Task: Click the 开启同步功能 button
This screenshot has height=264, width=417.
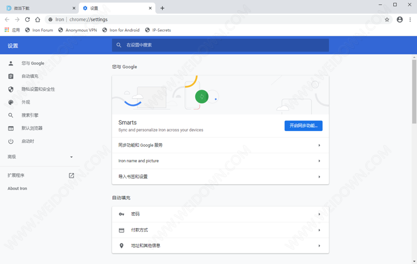Action: coord(304,126)
